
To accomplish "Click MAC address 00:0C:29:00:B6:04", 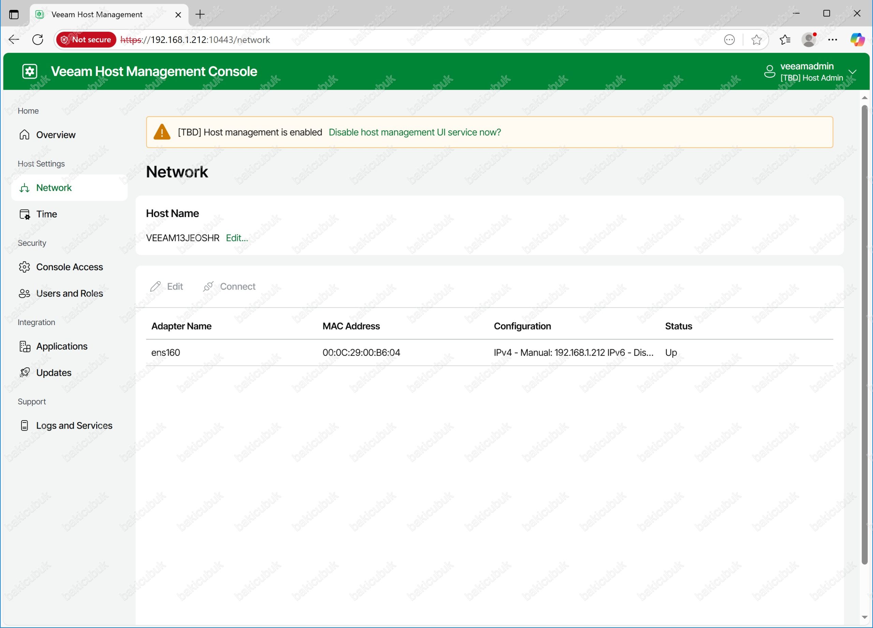I will click(x=361, y=353).
